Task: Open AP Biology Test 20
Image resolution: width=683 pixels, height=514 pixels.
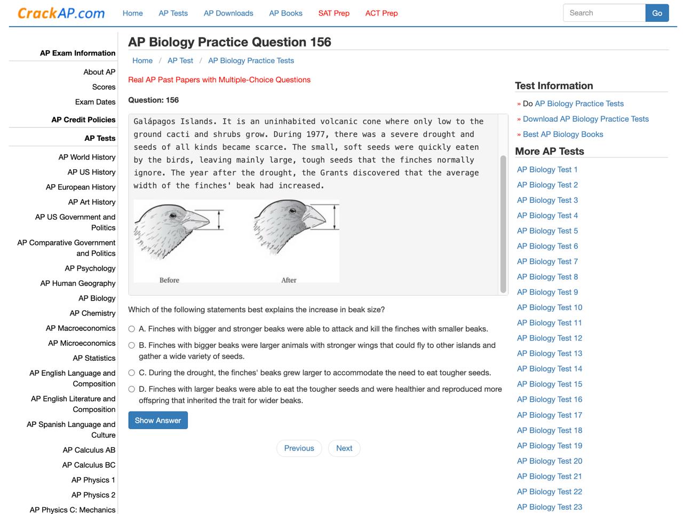Action: pos(550,461)
